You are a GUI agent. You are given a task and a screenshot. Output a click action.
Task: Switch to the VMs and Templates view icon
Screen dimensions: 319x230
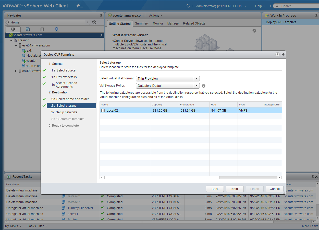click(x=28, y=29)
